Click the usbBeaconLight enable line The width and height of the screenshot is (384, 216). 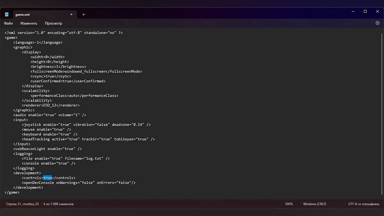click(47, 149)
